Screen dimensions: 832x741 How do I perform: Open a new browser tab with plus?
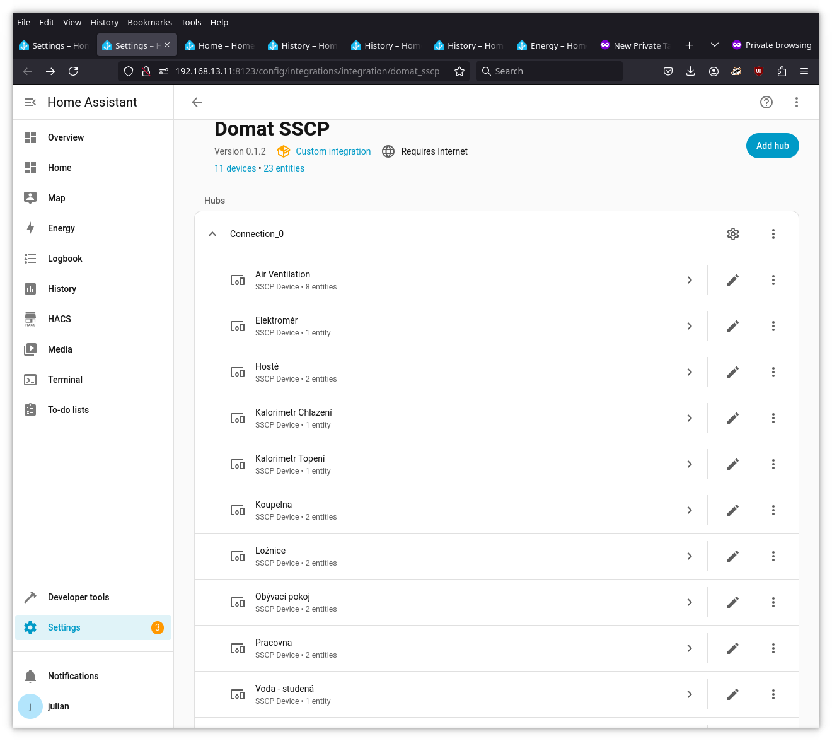(x=689, y=45)
